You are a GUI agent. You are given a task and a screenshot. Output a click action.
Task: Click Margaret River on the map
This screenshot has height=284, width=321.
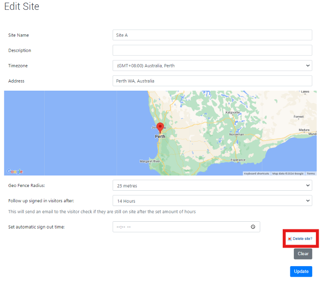150,161
